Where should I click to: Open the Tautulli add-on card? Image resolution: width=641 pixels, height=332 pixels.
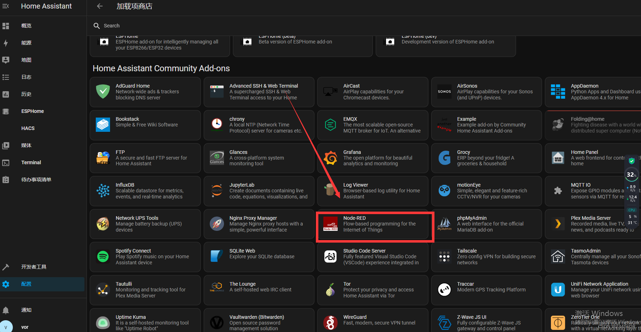pyautogui.click(x=145, y=290)
